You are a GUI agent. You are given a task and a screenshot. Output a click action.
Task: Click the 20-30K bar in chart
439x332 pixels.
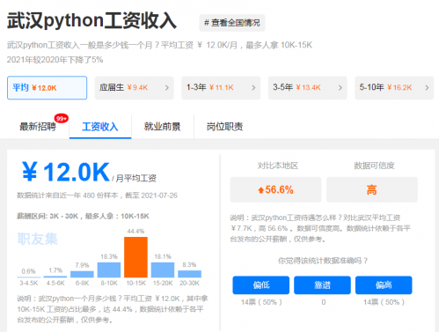(x=189, y=274)
